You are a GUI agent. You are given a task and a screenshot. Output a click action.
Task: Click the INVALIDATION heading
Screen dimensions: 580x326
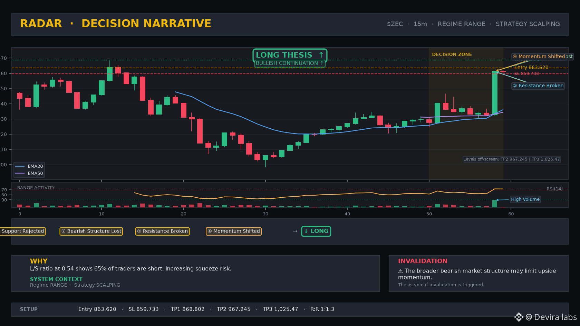[423, 261]
